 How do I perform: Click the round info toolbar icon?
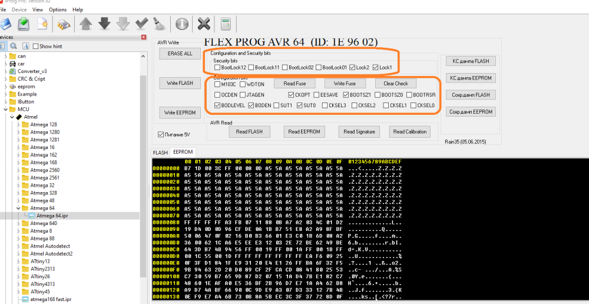(x=182, y=24)
